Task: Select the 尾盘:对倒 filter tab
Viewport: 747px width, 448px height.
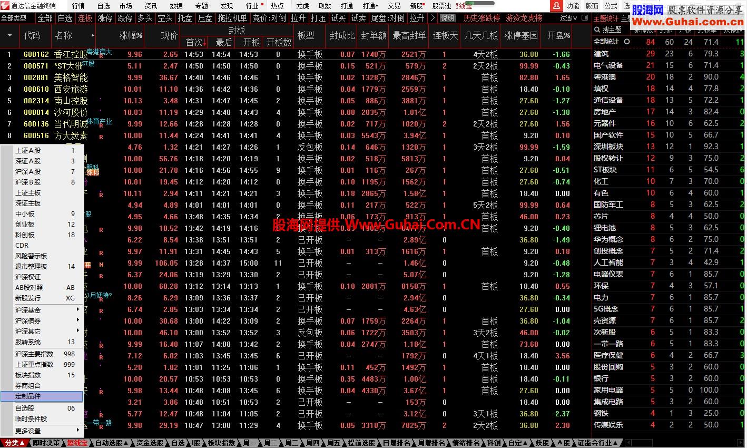Action: [x=388, y=18]
